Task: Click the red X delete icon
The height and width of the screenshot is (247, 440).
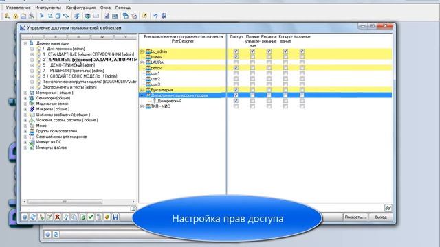Action: pos(58,217)
